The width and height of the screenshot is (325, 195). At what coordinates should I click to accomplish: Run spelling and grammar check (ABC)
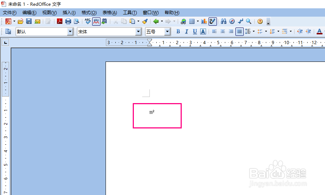88,21
